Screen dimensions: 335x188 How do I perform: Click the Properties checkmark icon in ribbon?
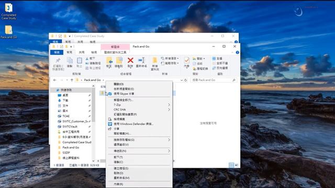click(x=186, y=62)
